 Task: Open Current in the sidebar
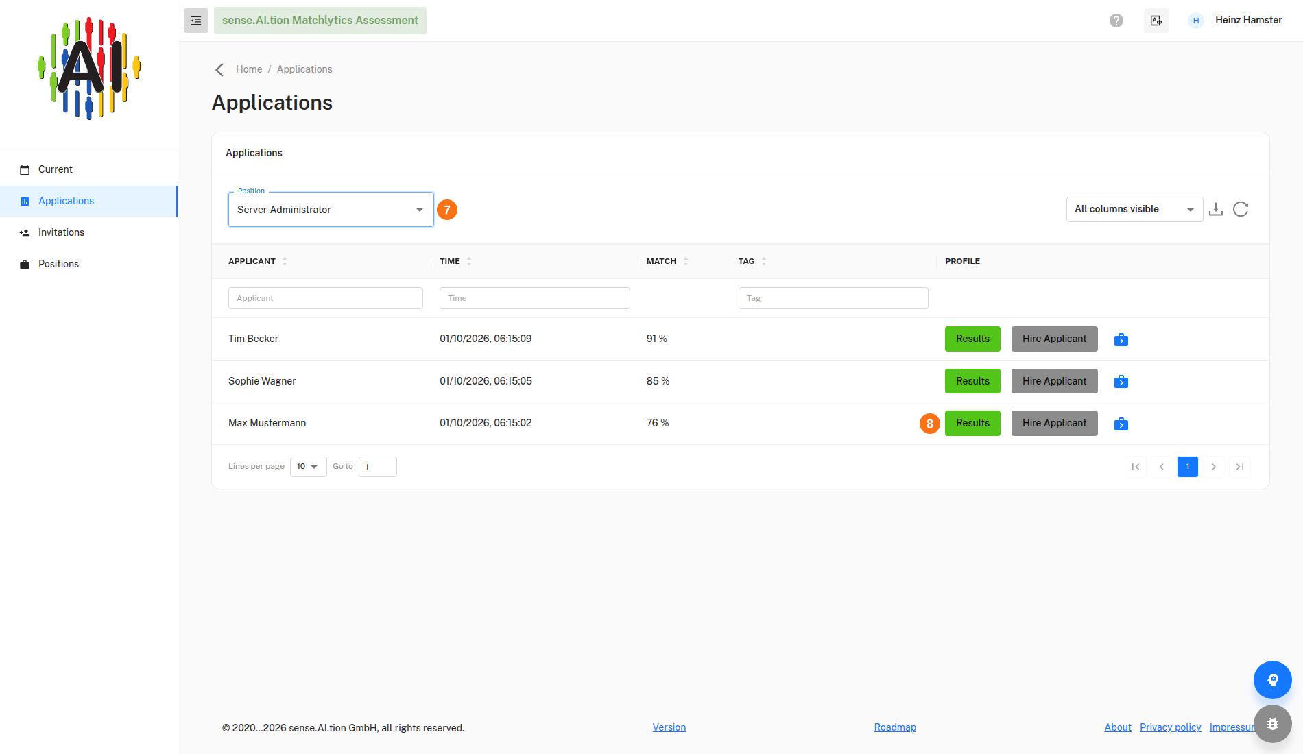[x=89, y=169]
